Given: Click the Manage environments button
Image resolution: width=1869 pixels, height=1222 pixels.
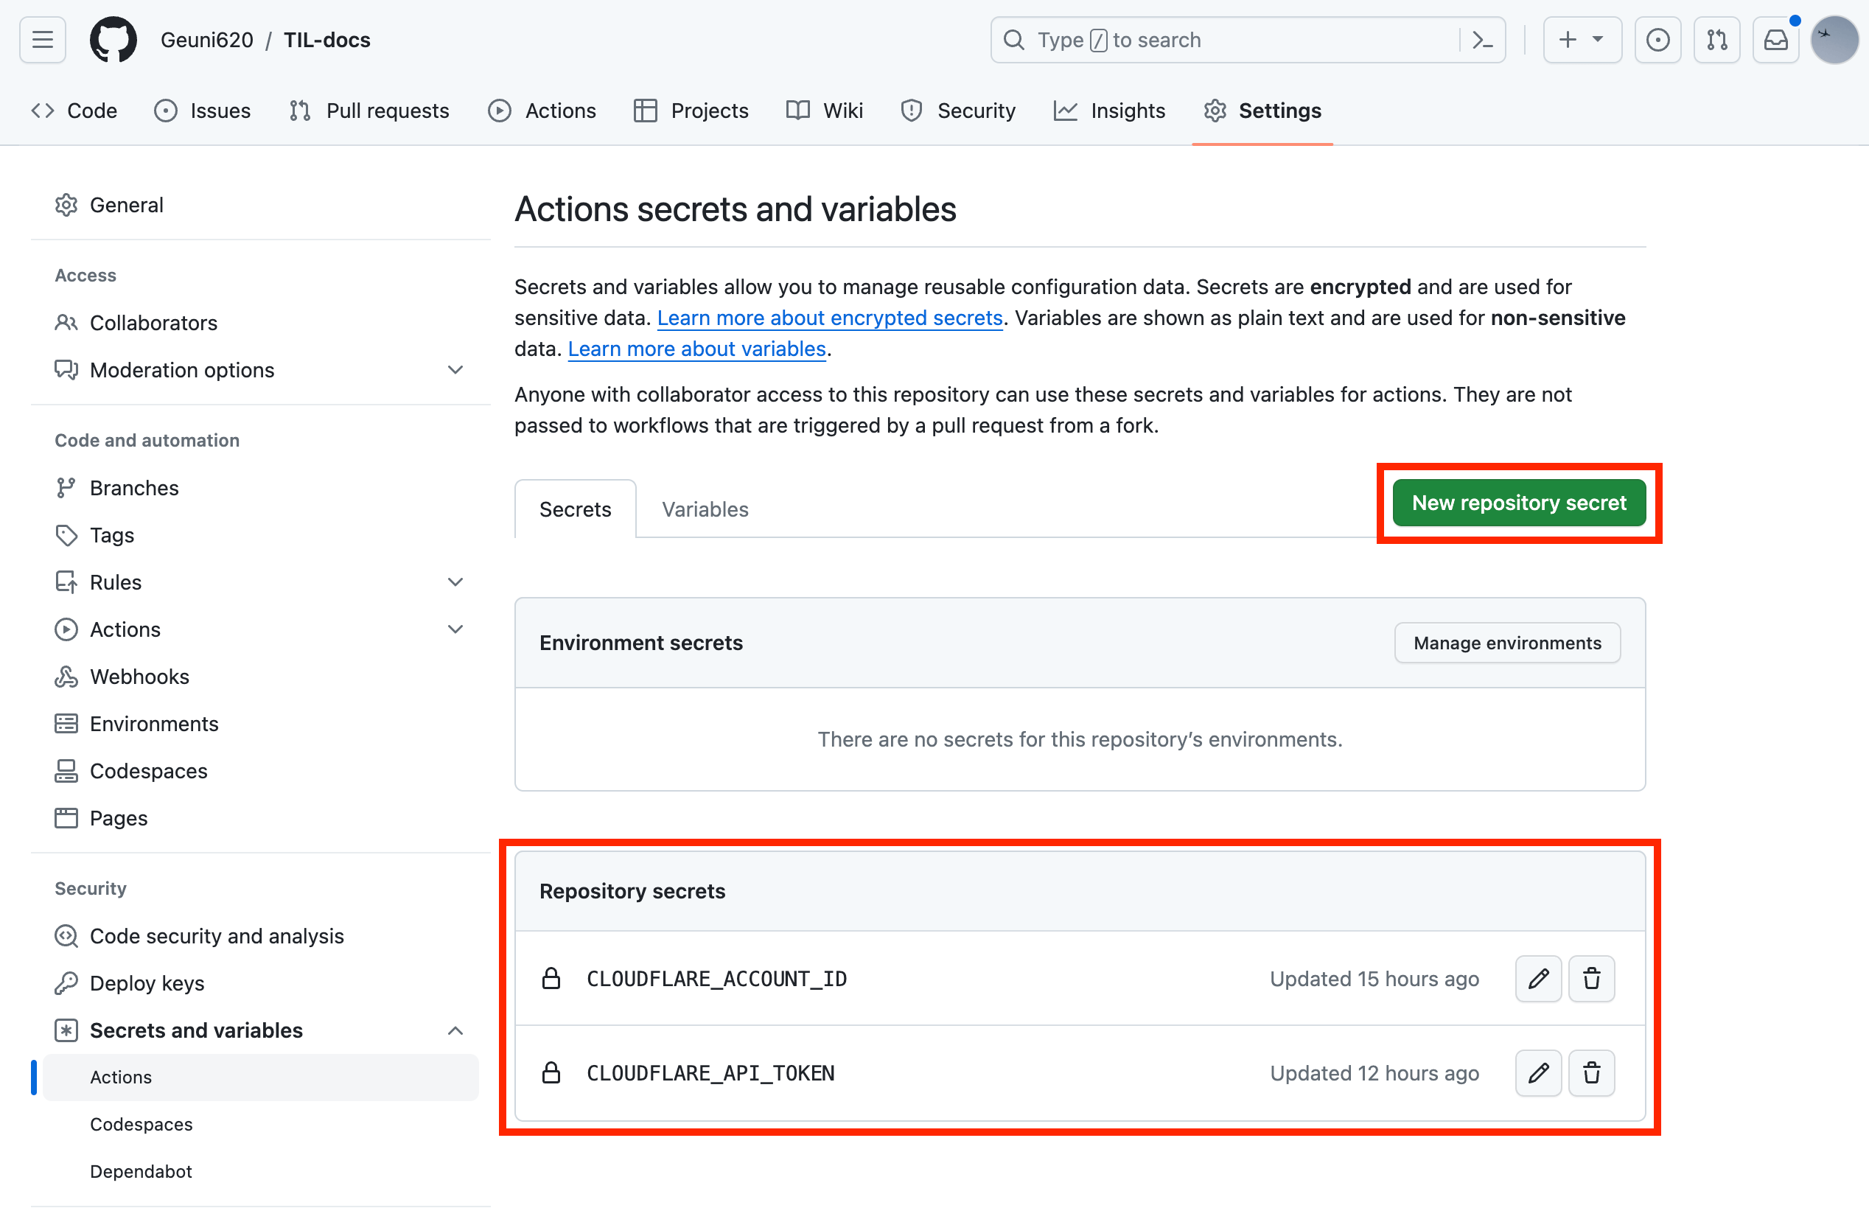Looking at the screenshot, I should 1506,643.
